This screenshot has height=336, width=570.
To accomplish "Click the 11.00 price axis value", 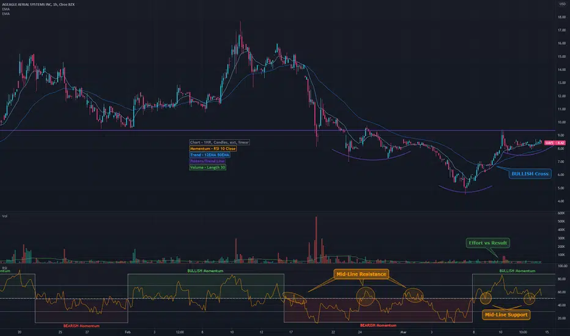I will tap(561, 109).
